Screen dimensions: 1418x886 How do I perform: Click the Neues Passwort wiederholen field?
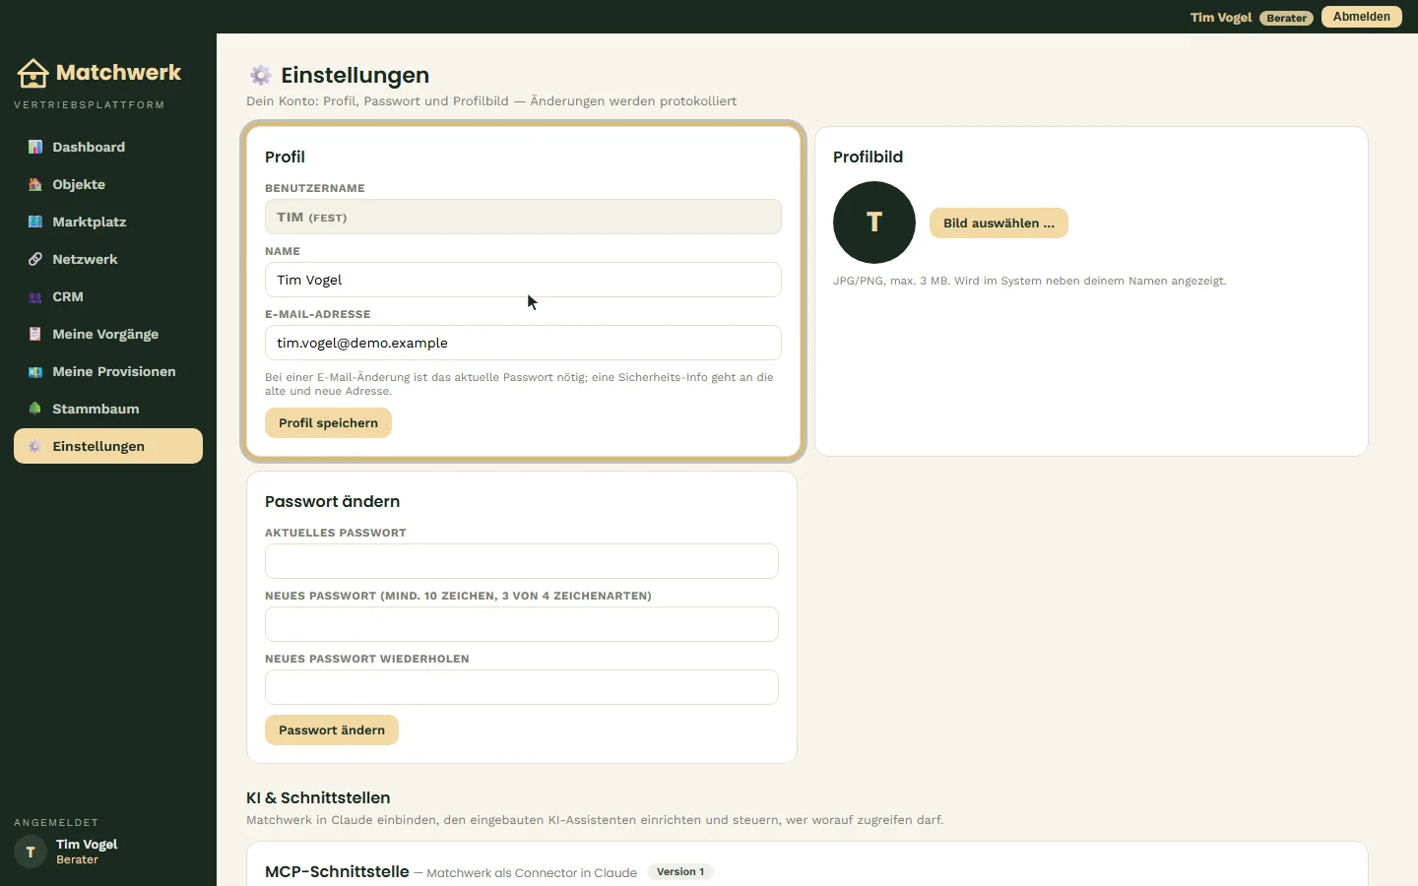[522, 687]
